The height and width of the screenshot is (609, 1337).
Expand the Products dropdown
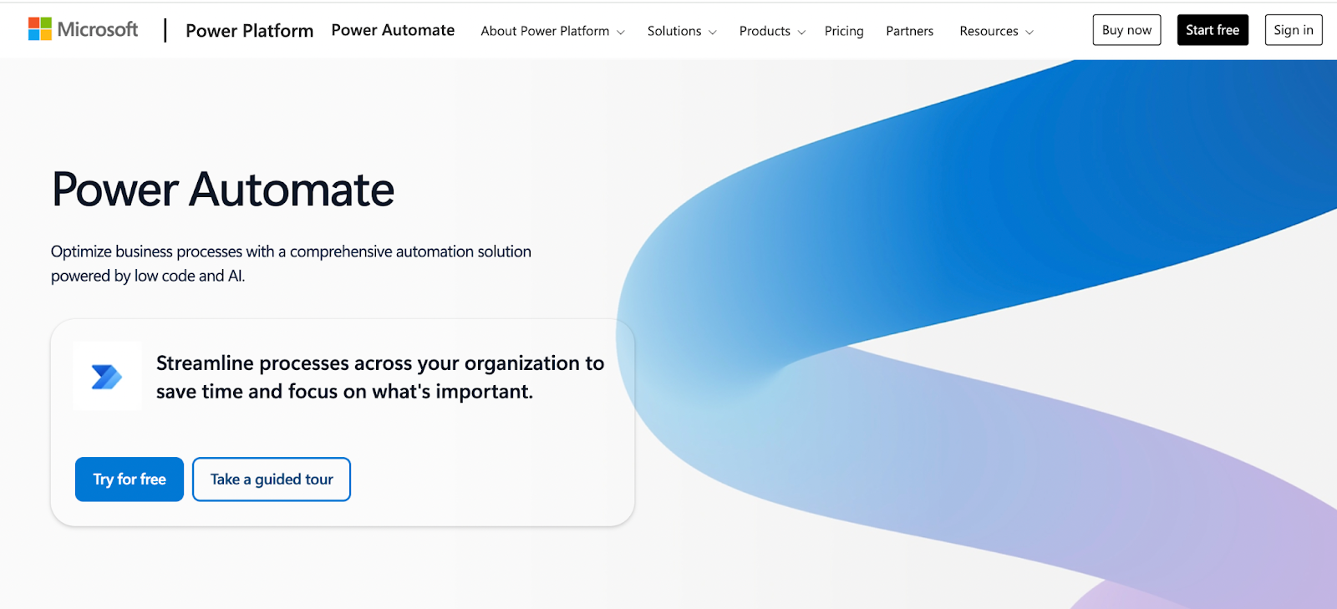(x=772, y=31)
